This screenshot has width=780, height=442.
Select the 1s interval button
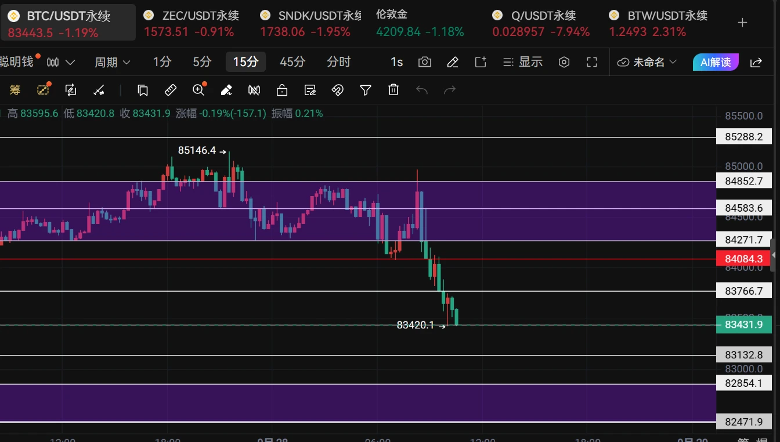pyautogui.click(x=396, y=62)
